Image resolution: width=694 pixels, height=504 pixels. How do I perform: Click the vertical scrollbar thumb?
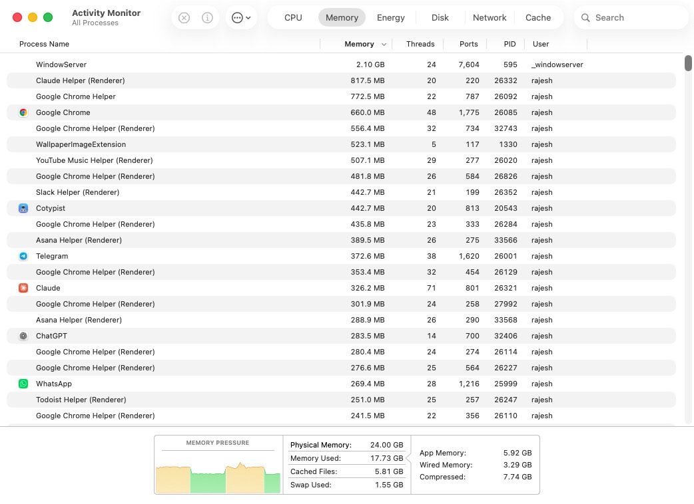point(688,63)
